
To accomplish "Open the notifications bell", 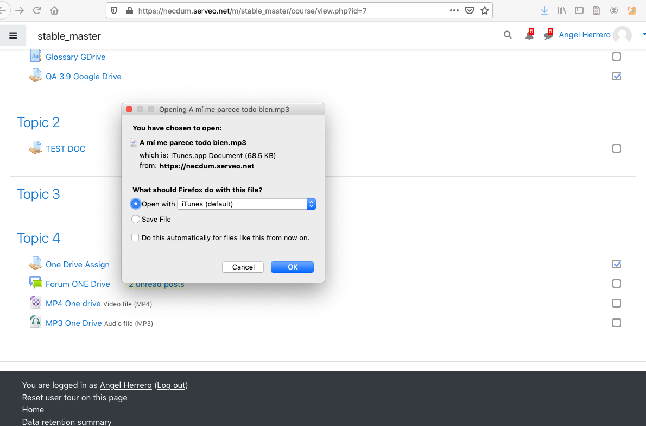I will [x=529, y=35].
